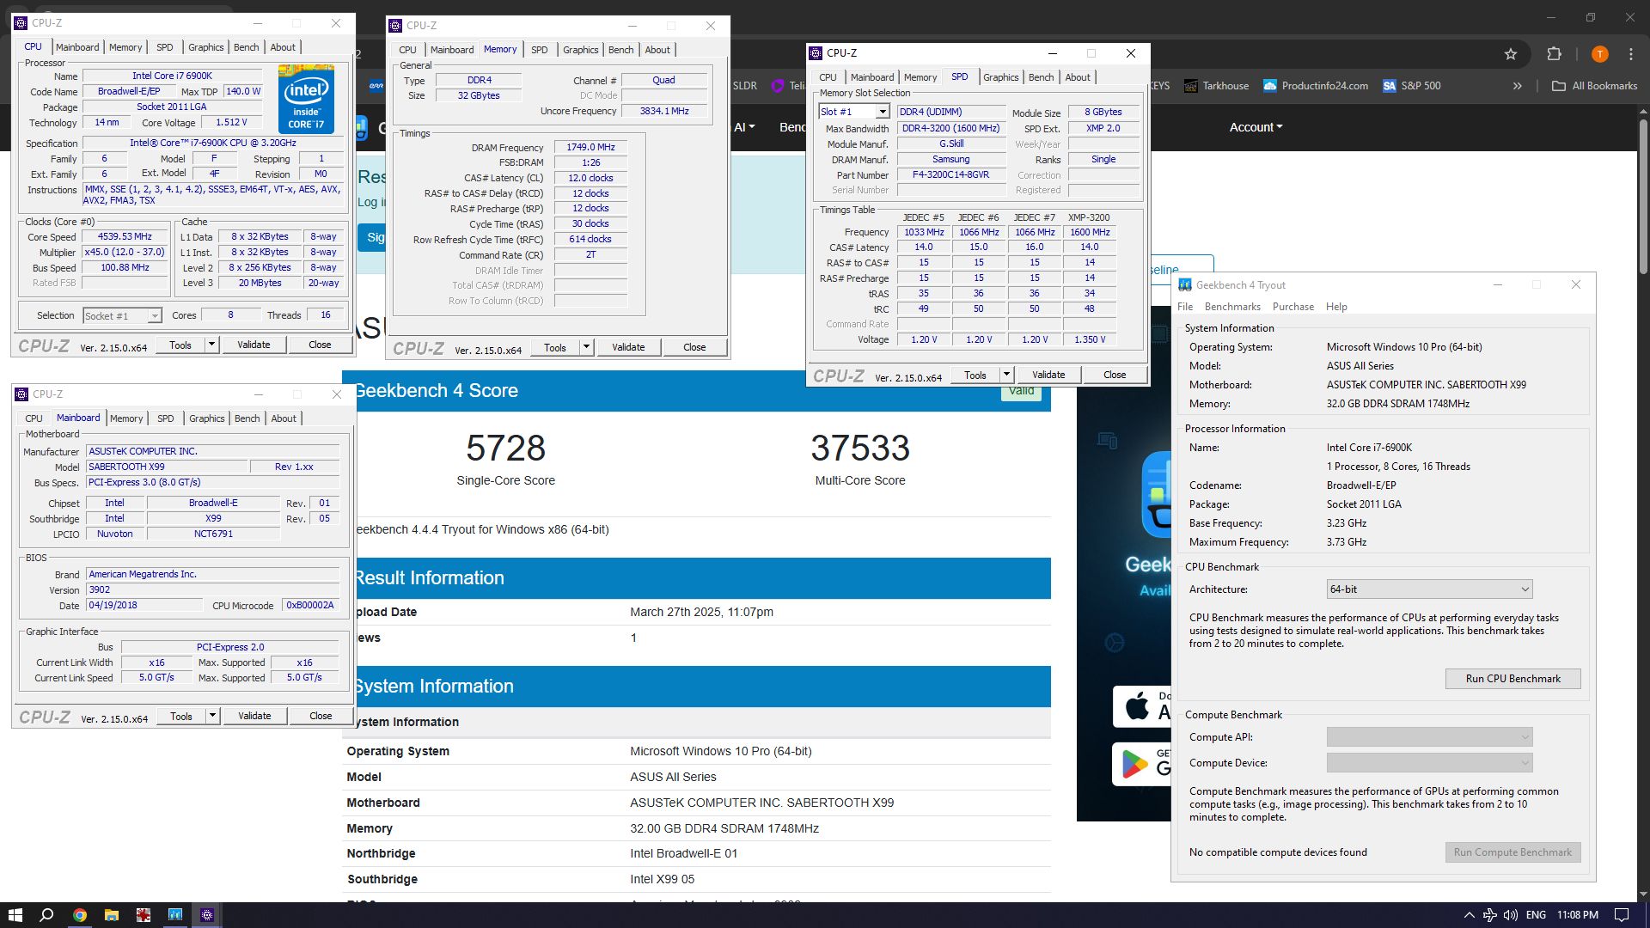Open the Geekbench Purchase menu
The image size is (1650, 928).
(x=1292, y=307)
